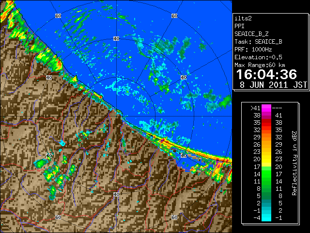Pick the bright green 14 dBZ legend swatch
310x233 pixels.
(x=266, y=174)
